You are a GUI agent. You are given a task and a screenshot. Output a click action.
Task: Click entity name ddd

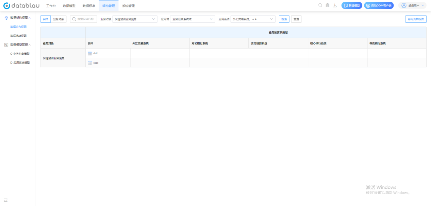[x=96, y=53]
